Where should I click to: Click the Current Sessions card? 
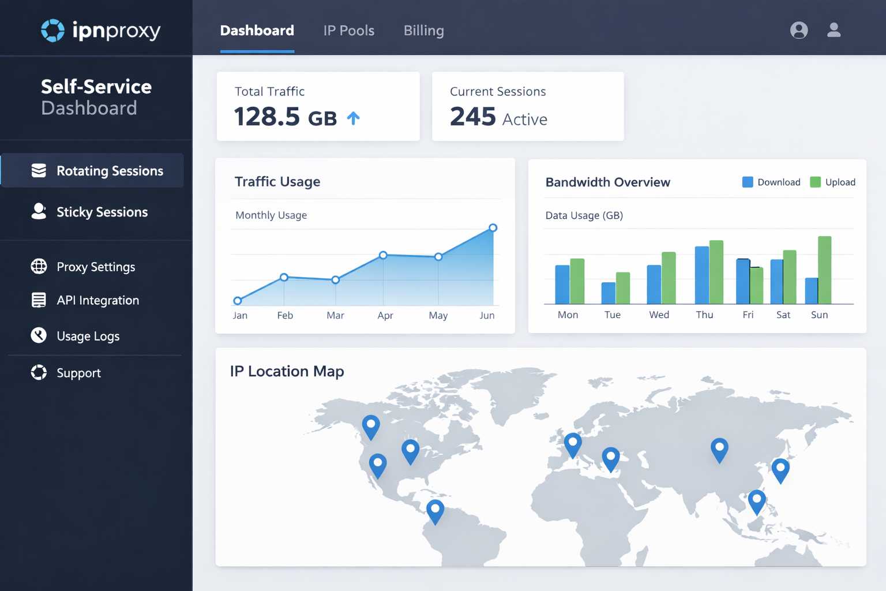pyautogui.click(x=527, y=106)
